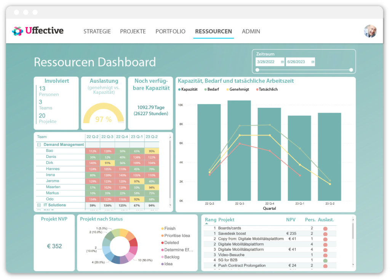The height and width of the screenshot is (280, 390).
Task: Open the Savedesk boost project row
Action: [270, 234]
